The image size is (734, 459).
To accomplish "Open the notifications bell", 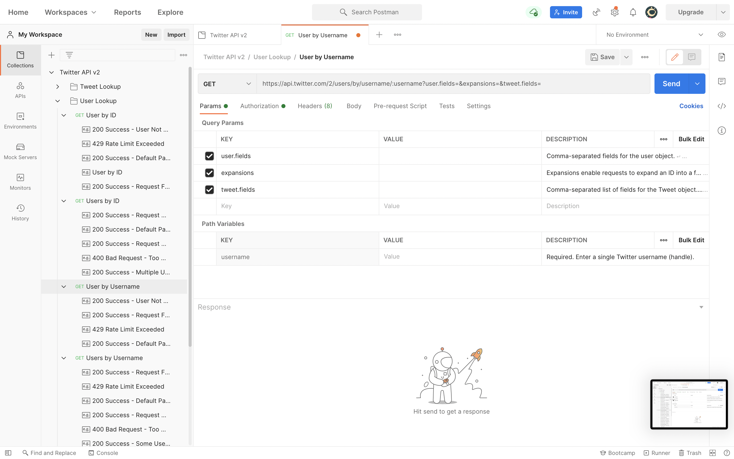I will point(633,12).
